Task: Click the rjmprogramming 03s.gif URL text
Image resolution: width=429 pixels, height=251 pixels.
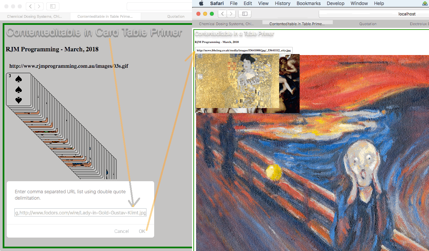Action: (x=69, y=66)
